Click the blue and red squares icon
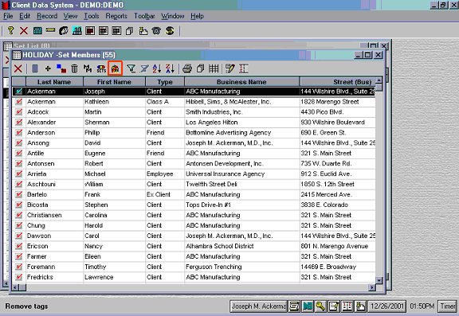 click(x=61, y=68)
